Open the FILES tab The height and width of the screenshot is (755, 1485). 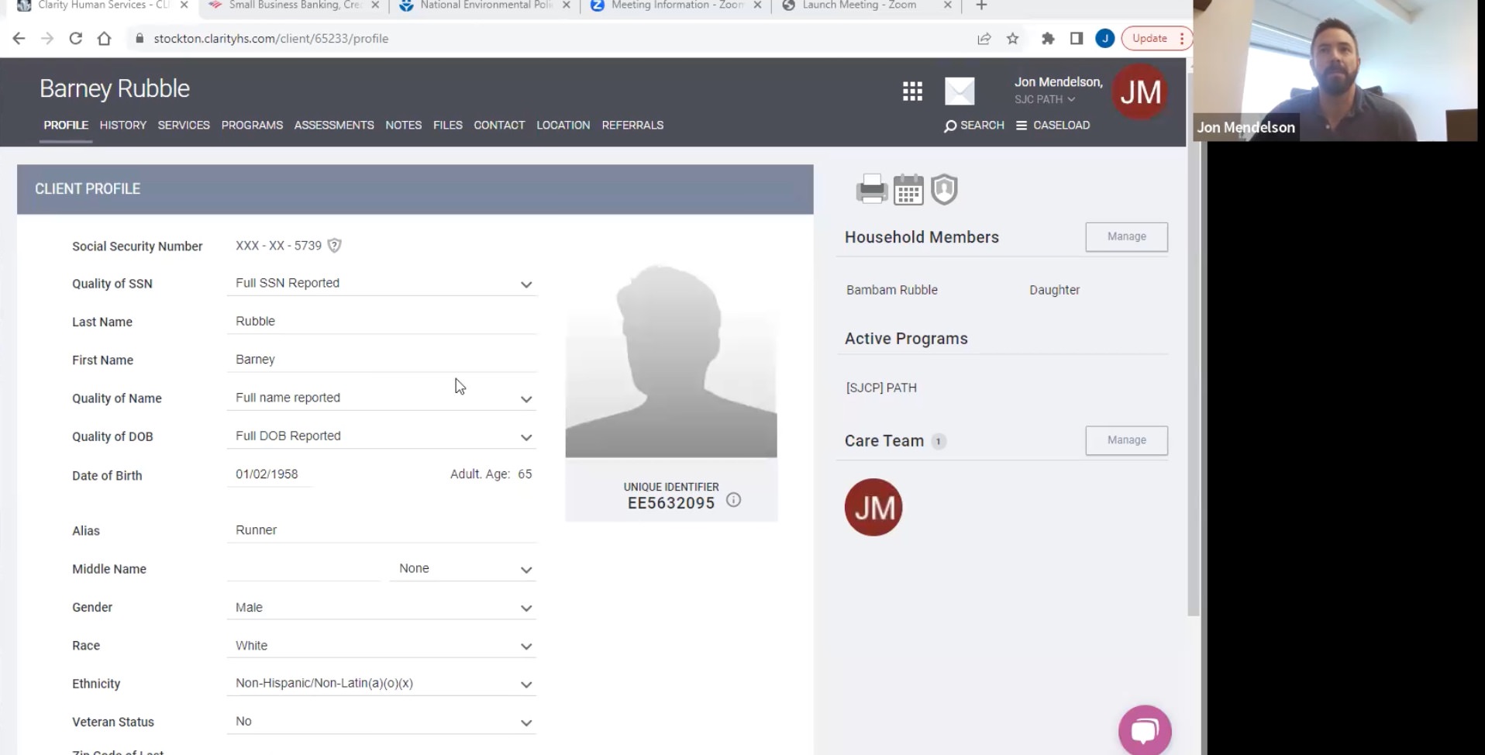click(448, 125)
